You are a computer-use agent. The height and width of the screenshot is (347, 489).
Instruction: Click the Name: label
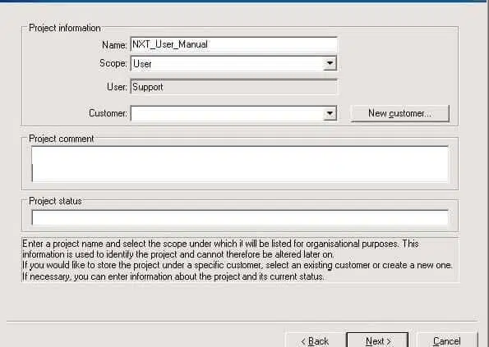click(x=114, y=45)
